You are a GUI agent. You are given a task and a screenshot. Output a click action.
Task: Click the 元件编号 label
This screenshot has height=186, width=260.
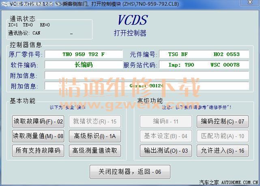pos(143,54)
